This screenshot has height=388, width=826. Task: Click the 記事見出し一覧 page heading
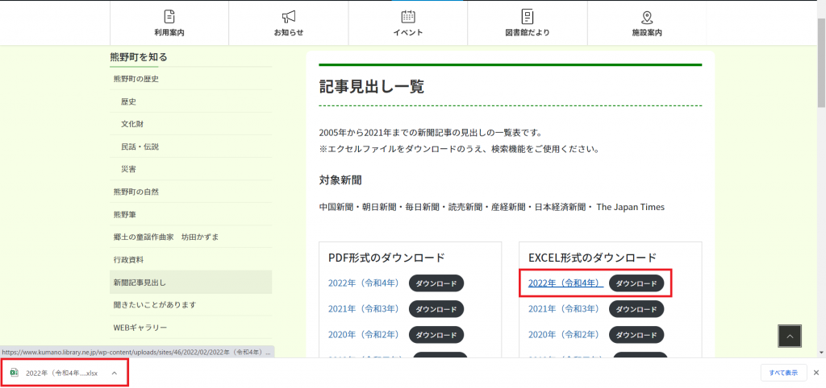click(x=371, y=86)
